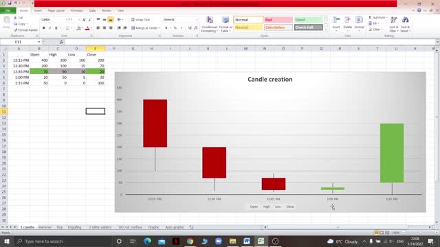Toggle underline formatting
Image resolution: width=440 pixels, height=247 pixels.
[56, 28]
